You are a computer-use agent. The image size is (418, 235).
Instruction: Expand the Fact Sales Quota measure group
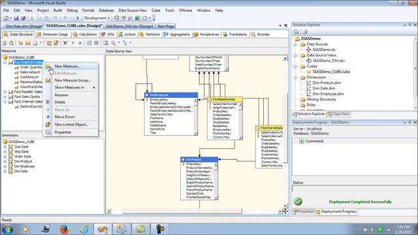pos(5,97)
